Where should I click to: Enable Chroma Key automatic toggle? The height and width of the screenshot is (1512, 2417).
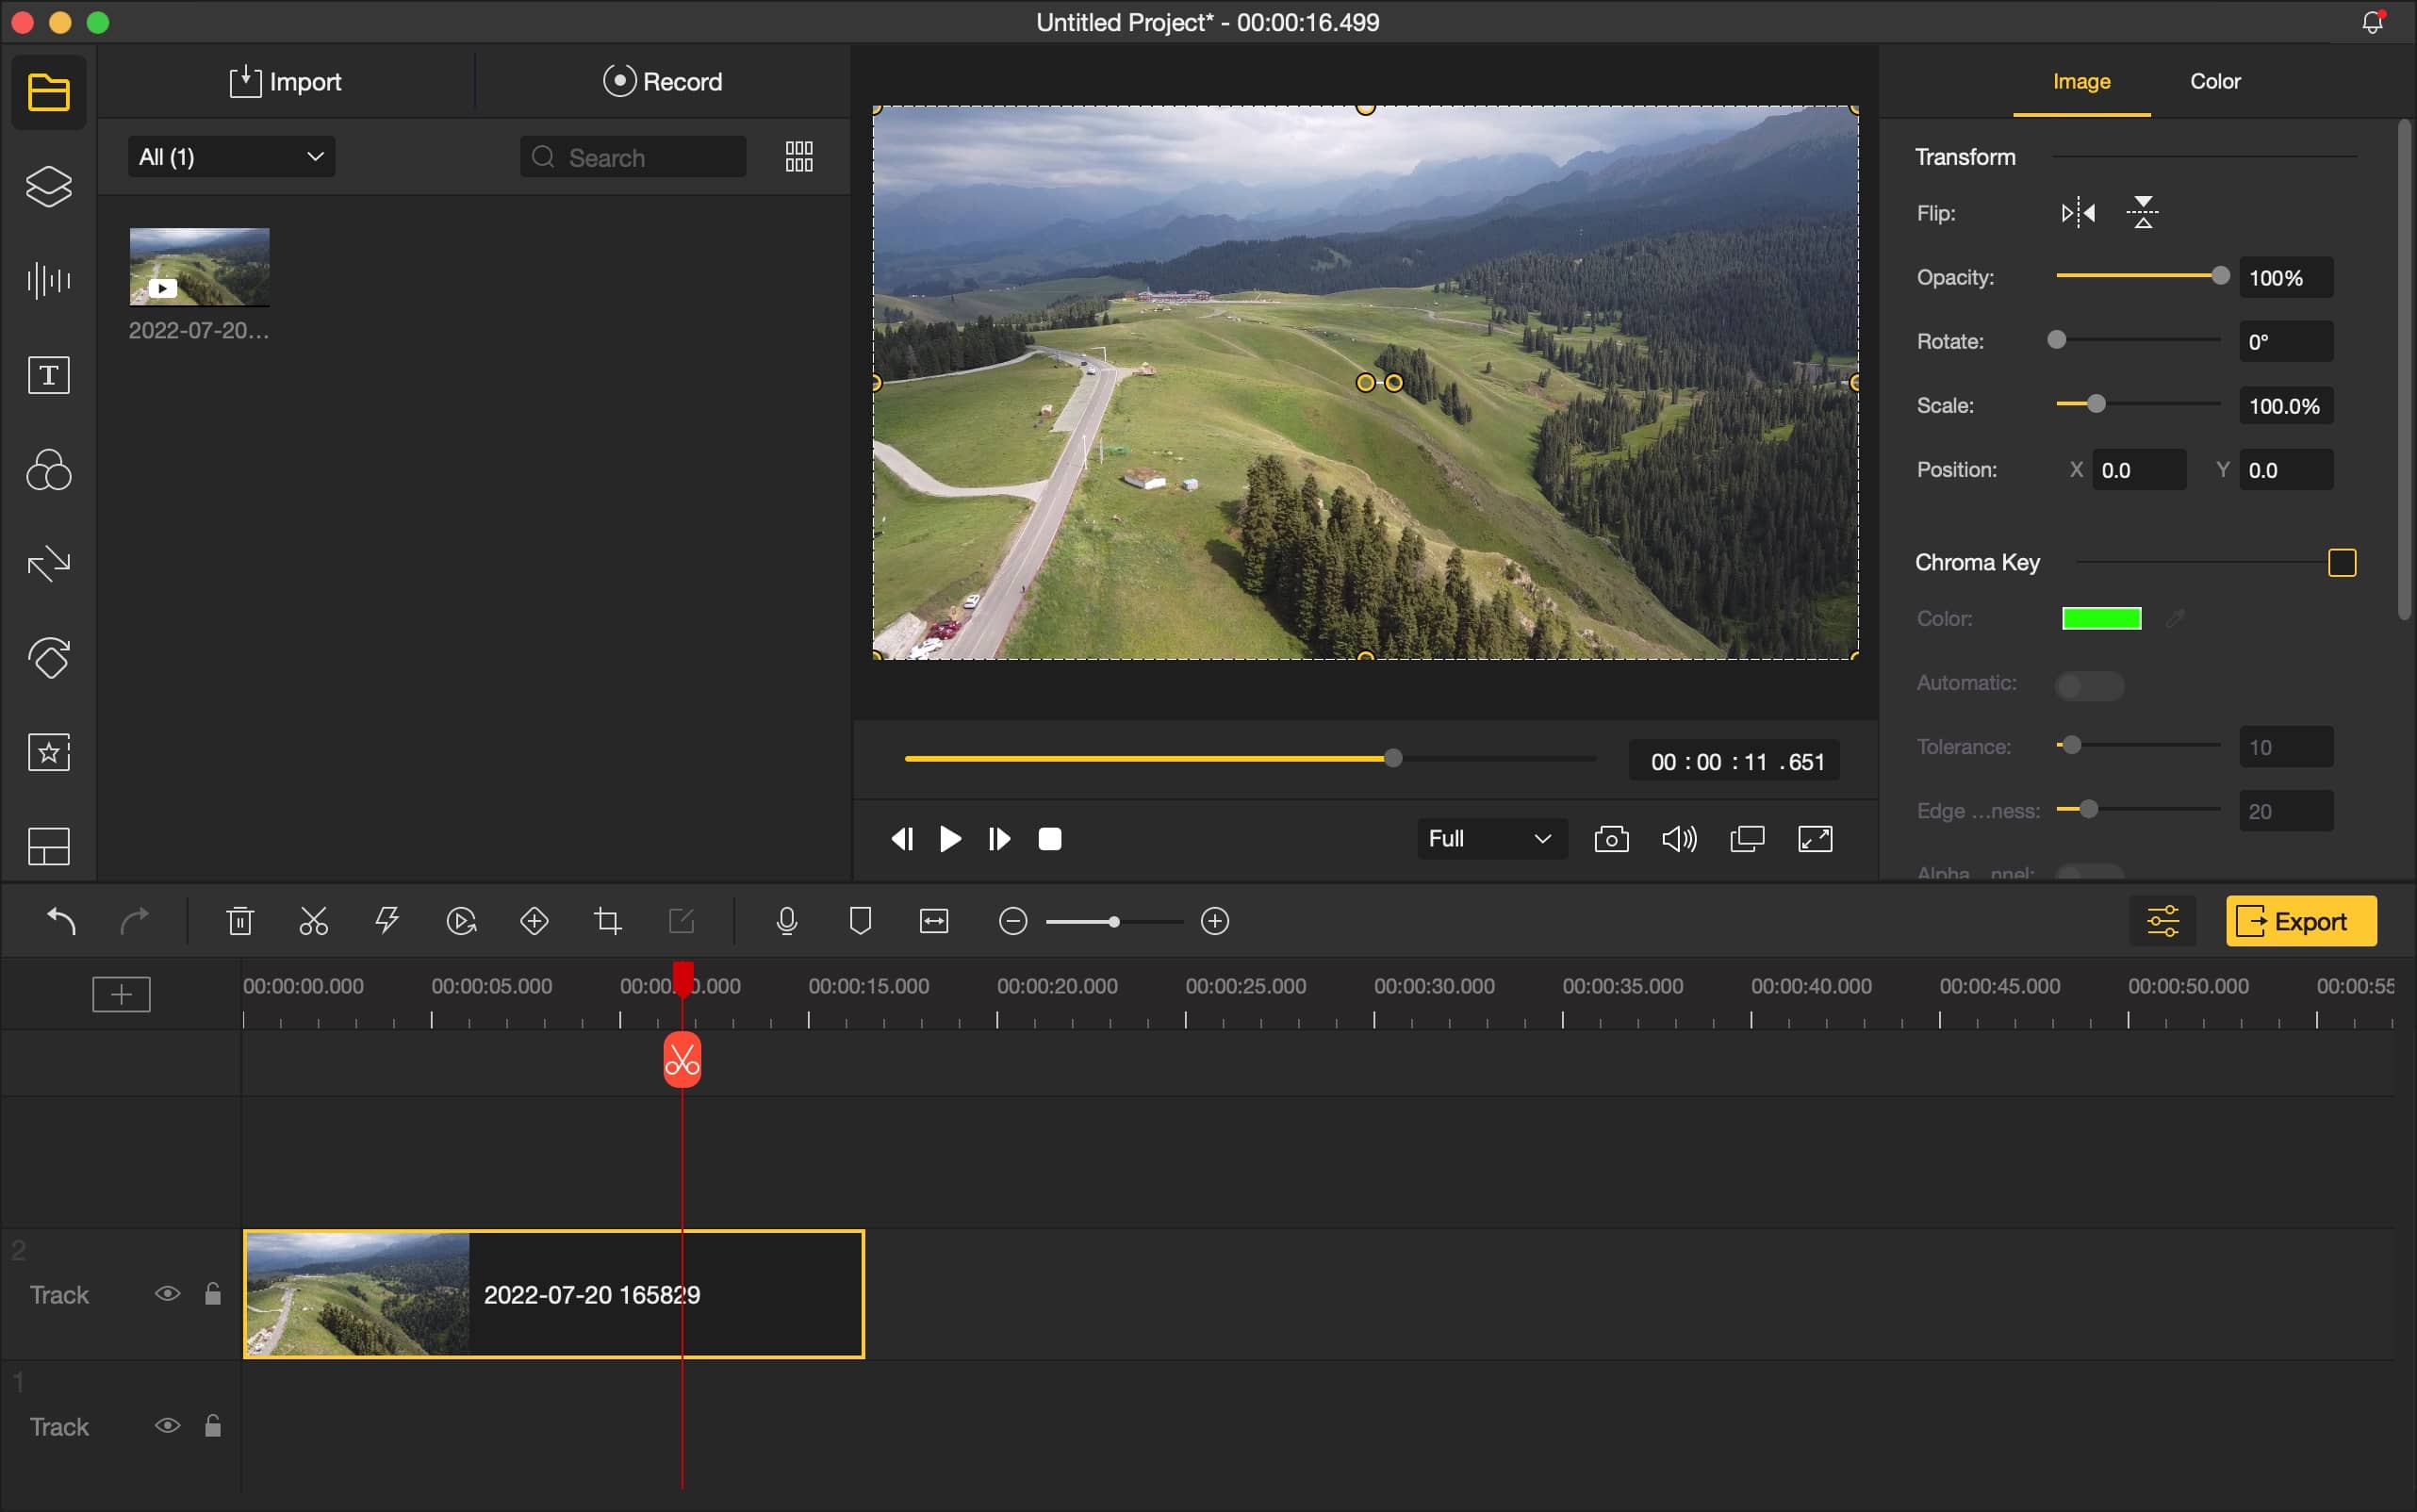pos(2090,682)
